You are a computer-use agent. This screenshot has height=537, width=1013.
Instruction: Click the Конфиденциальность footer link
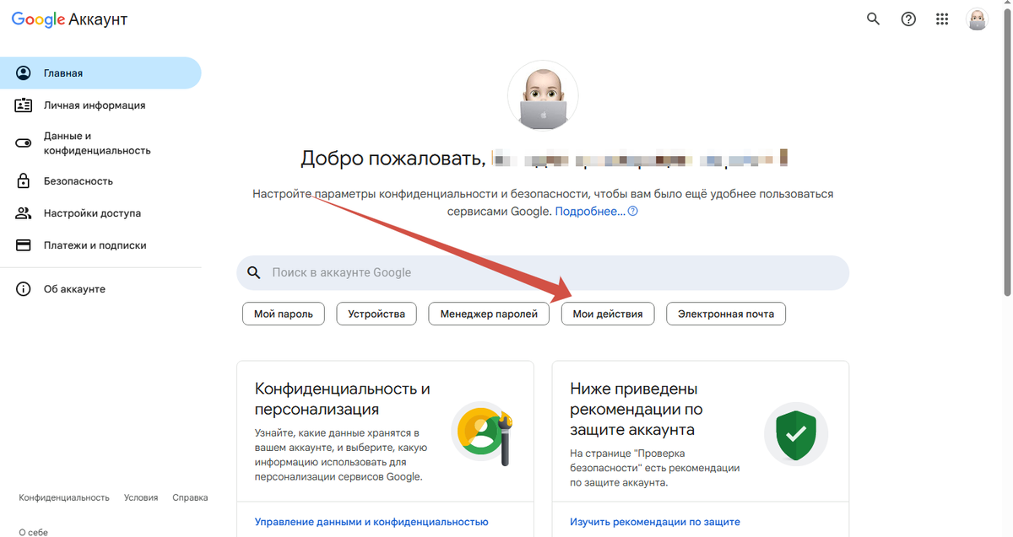(64, 497)
